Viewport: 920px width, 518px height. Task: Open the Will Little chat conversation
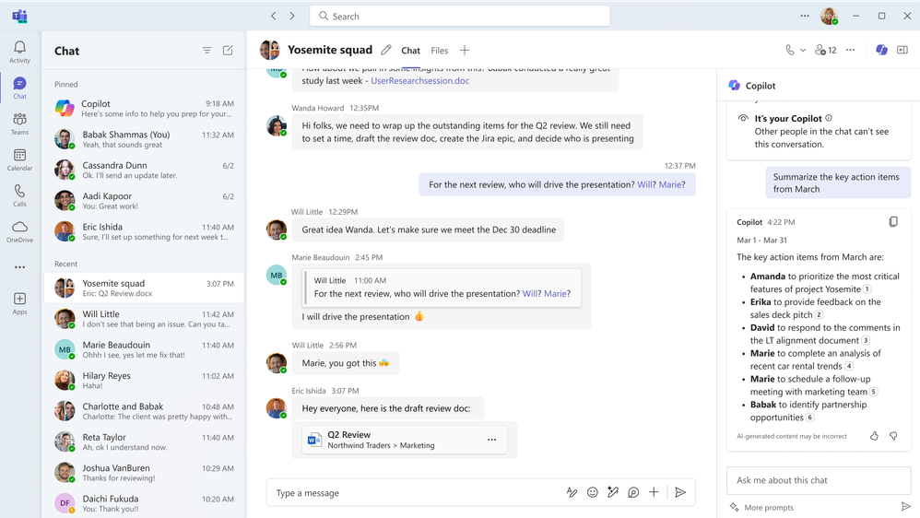143,319
